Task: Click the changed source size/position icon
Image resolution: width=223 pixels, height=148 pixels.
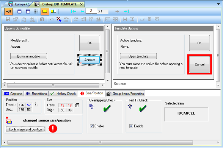Action: [x=9, y=120]
